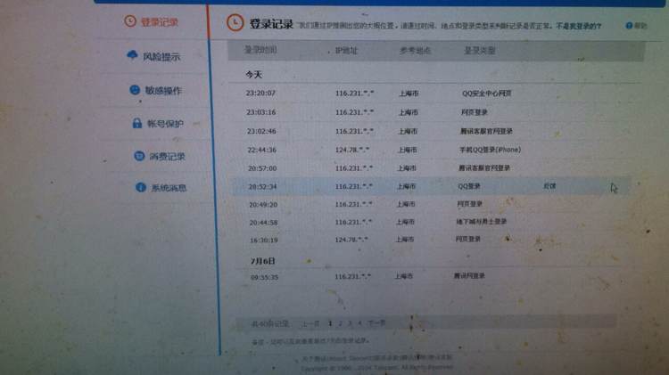Select the 16:30:19 login time
This screenshot has height=375, width=669.
(264, 240)
